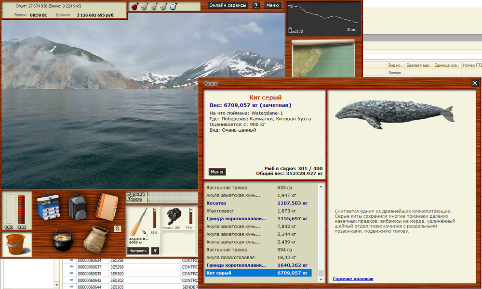The height and width of the screenshot is (289, 482).
Task: Open the black backpack inventory
Action: click(77, 207)
